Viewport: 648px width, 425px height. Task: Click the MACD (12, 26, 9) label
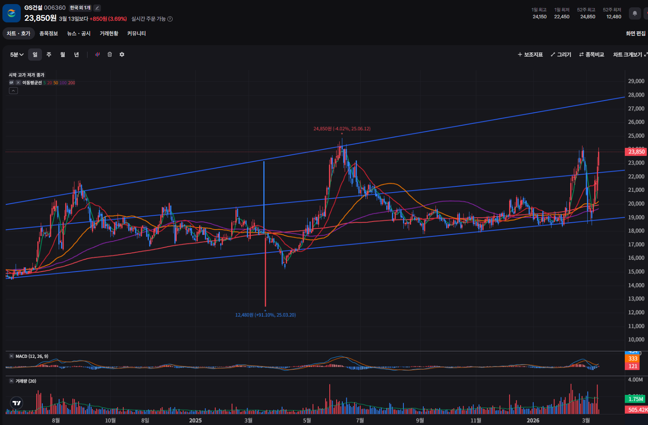(x=32, y=356)
